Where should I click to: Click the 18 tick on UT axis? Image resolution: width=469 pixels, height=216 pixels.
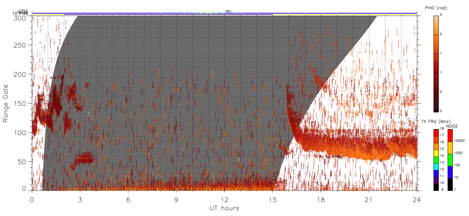coord(321,199)
